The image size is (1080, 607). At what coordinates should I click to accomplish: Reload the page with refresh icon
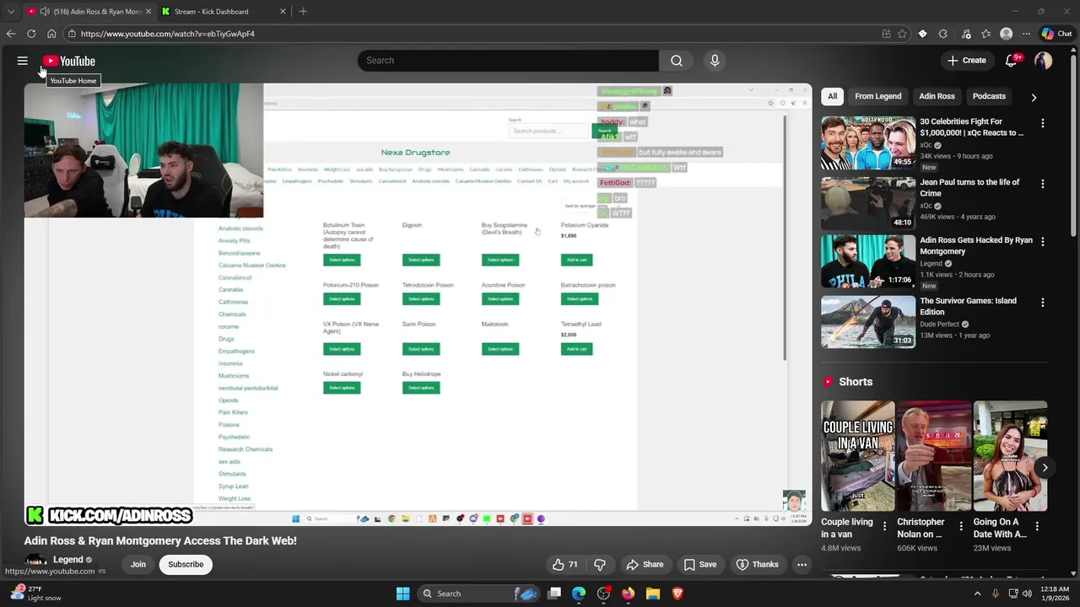[31, 34]
